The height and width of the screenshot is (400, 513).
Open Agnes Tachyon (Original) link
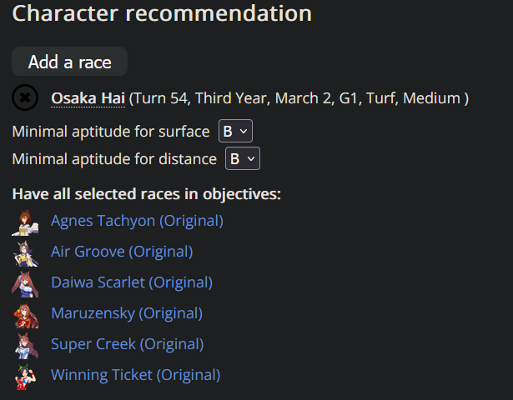(137, 221)
